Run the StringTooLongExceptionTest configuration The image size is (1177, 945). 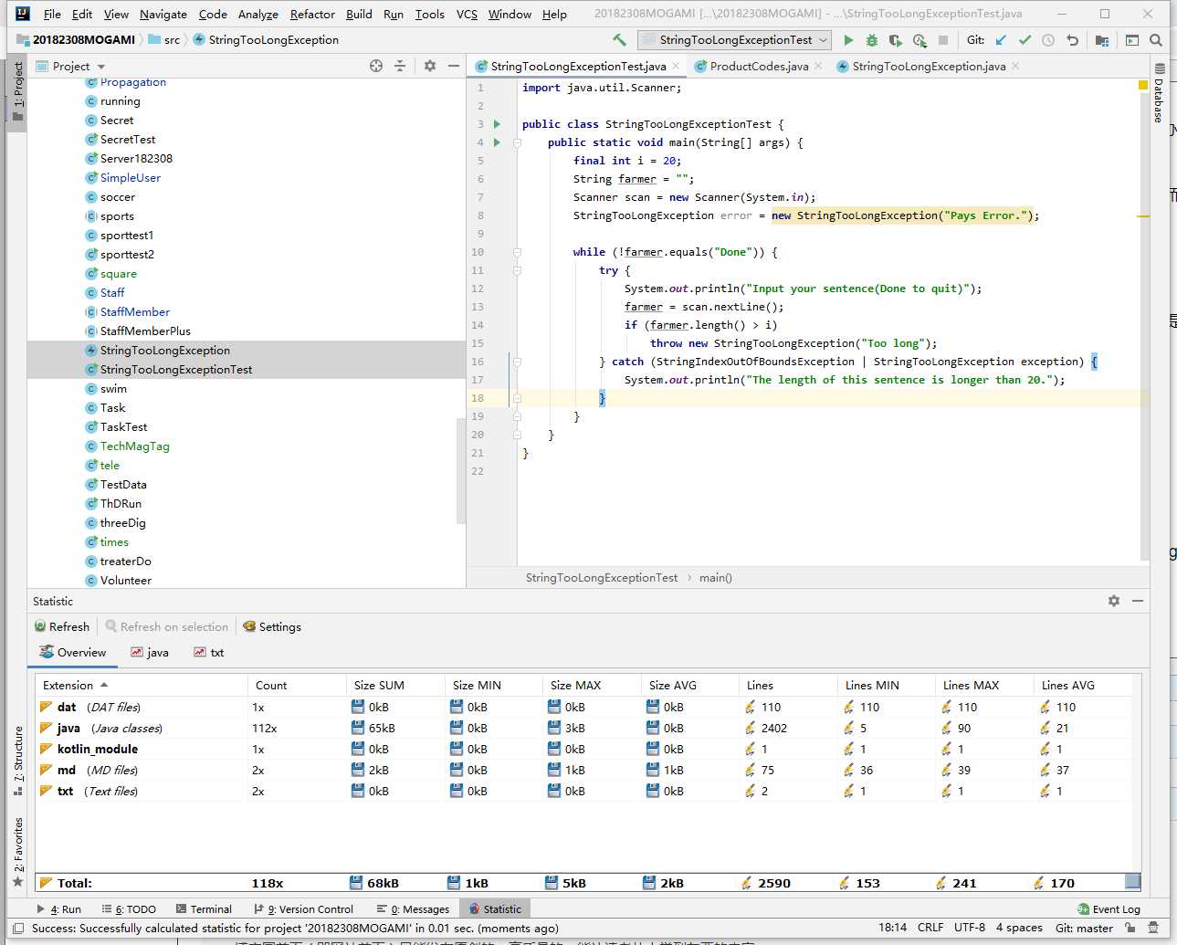click(x=848, y=39)
